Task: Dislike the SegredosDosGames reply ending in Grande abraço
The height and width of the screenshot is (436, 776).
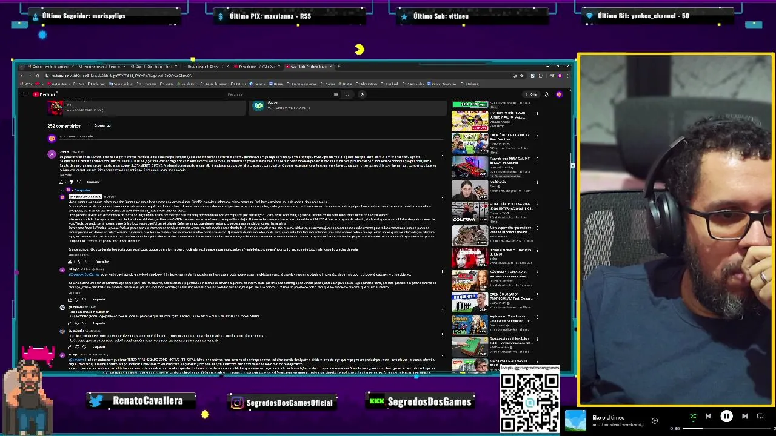Action: (80, 262)
